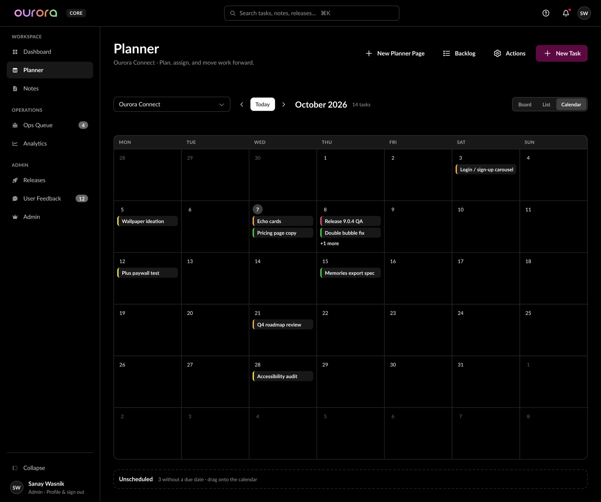
Task: Click the Ops Queue bug icon
Action: [x=15, y=125]
